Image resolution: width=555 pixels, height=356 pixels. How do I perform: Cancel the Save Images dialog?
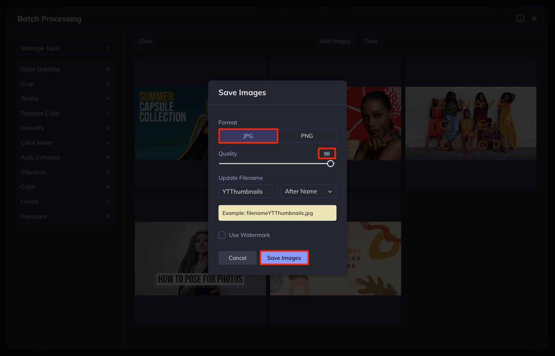click(x=237, y=258)
